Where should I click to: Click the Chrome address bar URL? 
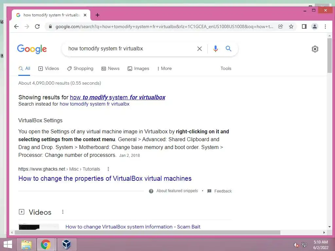pos(164,26)
